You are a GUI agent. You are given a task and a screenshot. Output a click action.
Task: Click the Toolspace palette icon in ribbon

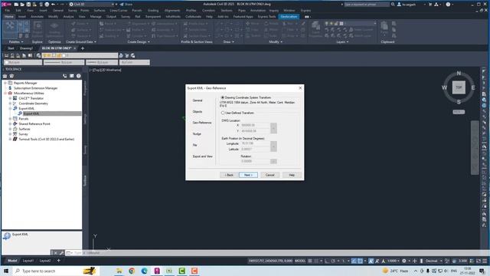10,29
